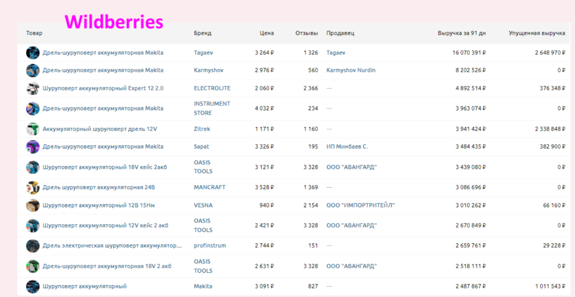
Task: Open Makita drill product link in Karmyshov row
Action: [103, 70]
